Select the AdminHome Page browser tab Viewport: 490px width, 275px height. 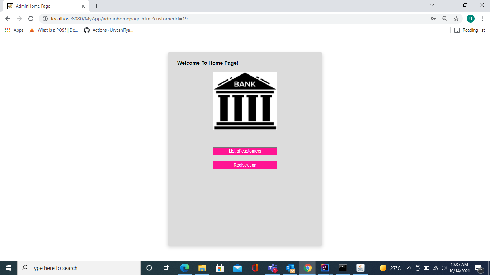tap(43, 6)
